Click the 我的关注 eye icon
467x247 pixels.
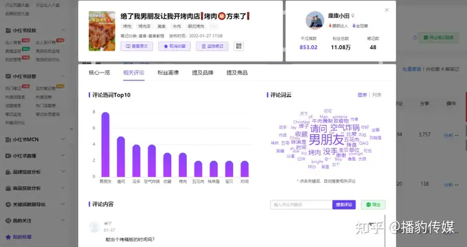[x=8, y=221]
